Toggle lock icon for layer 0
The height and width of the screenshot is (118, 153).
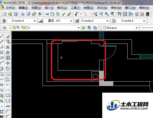(x=22, y=28)
